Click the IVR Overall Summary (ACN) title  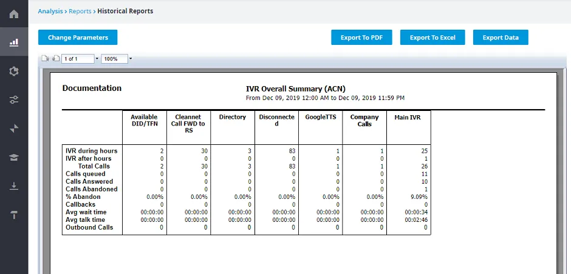[296, 89]
